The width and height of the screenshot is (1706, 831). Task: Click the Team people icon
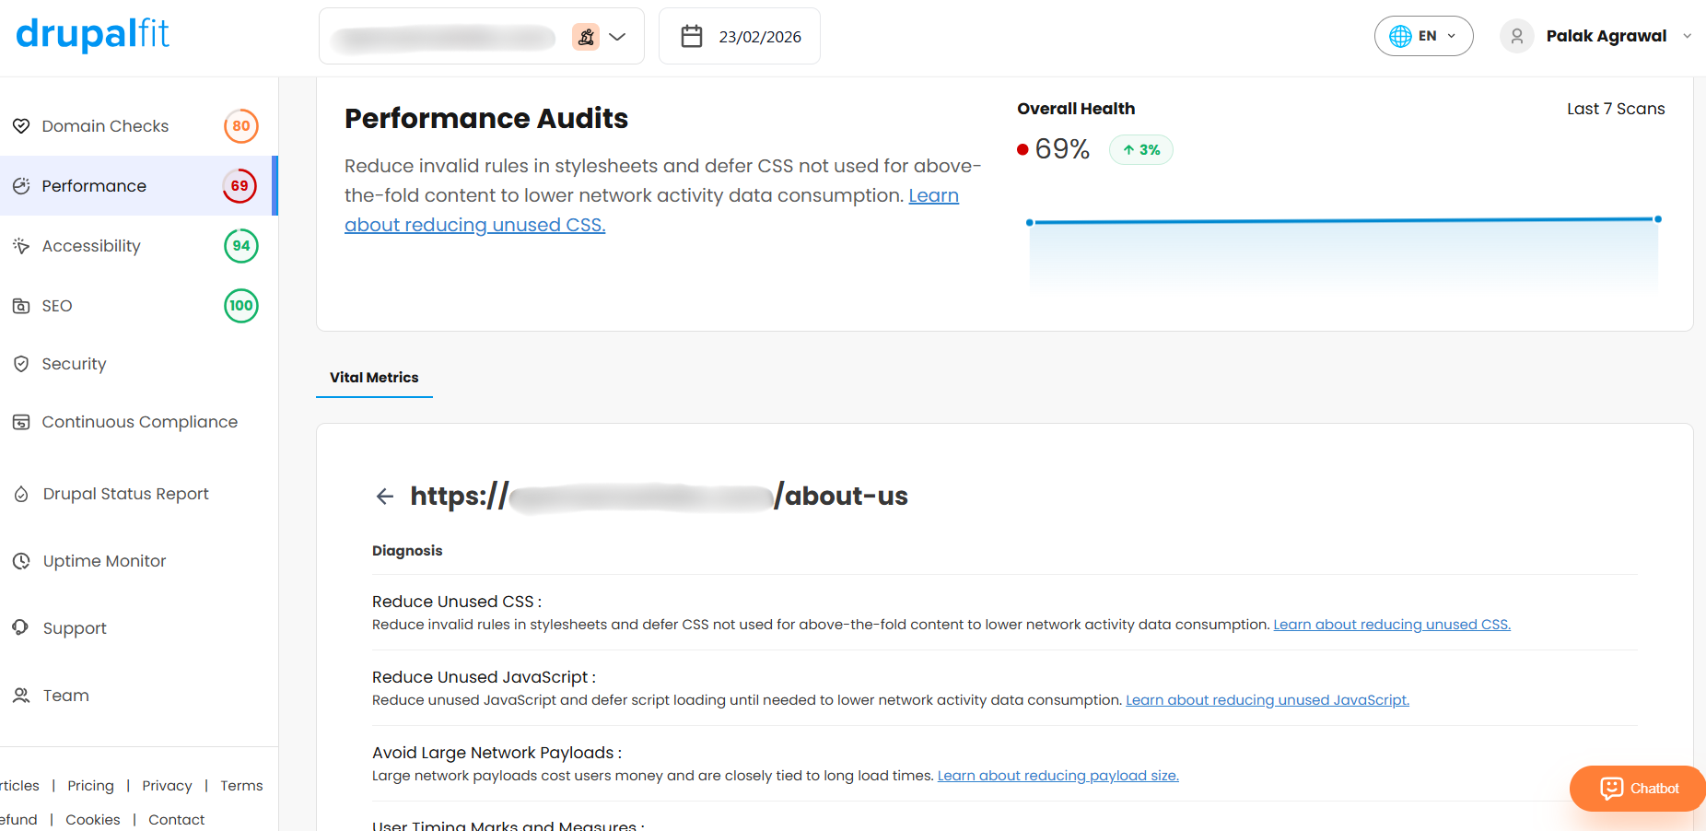point(21,696)
